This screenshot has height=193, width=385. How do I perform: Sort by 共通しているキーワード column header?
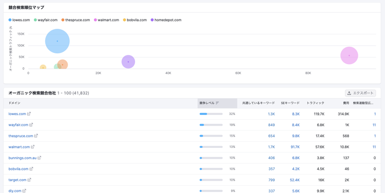click(259, 103)
